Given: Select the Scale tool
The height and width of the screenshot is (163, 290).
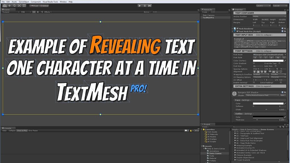Looking at the screenshot, I should click(x=19, y=6).
